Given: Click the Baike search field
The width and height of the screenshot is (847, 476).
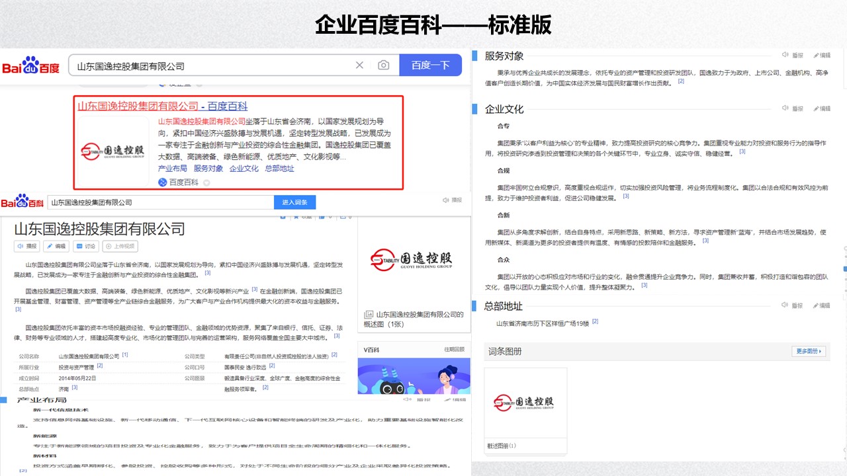Looking at the screenshot, I should 161,202.
